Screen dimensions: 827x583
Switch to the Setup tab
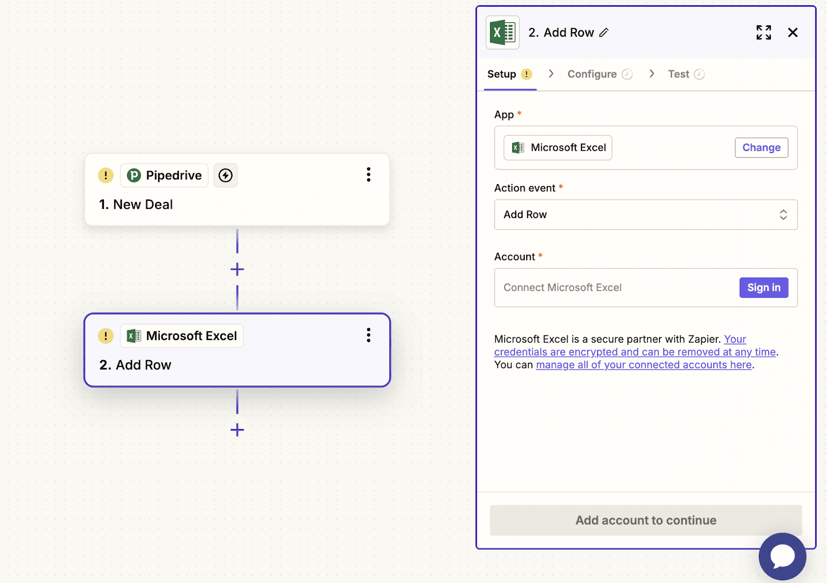[x=510, y=74]
